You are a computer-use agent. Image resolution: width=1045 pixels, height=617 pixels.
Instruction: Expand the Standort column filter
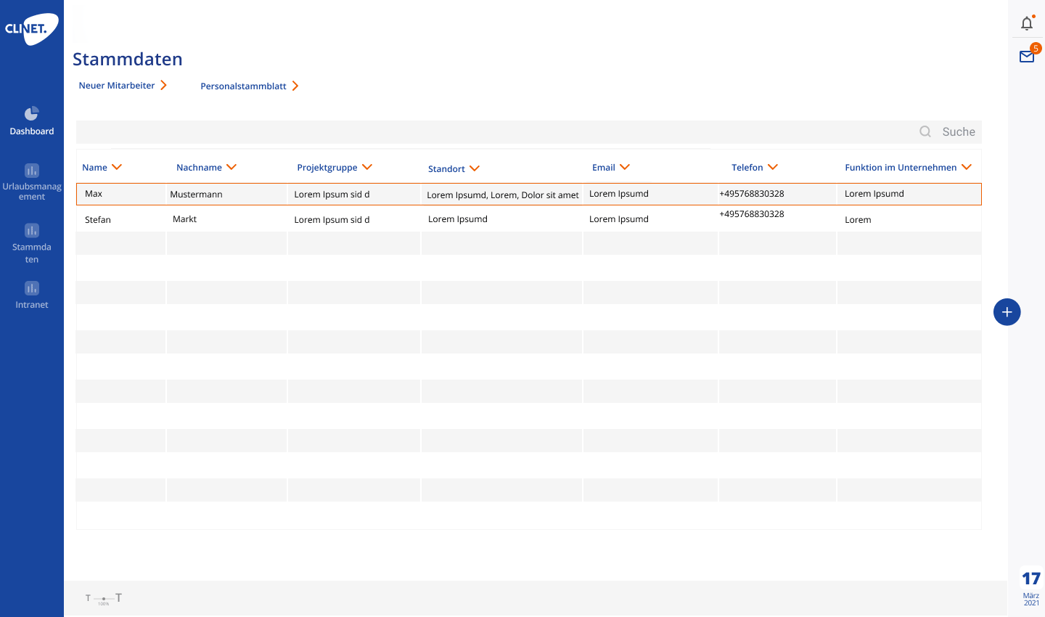[475, 168]
